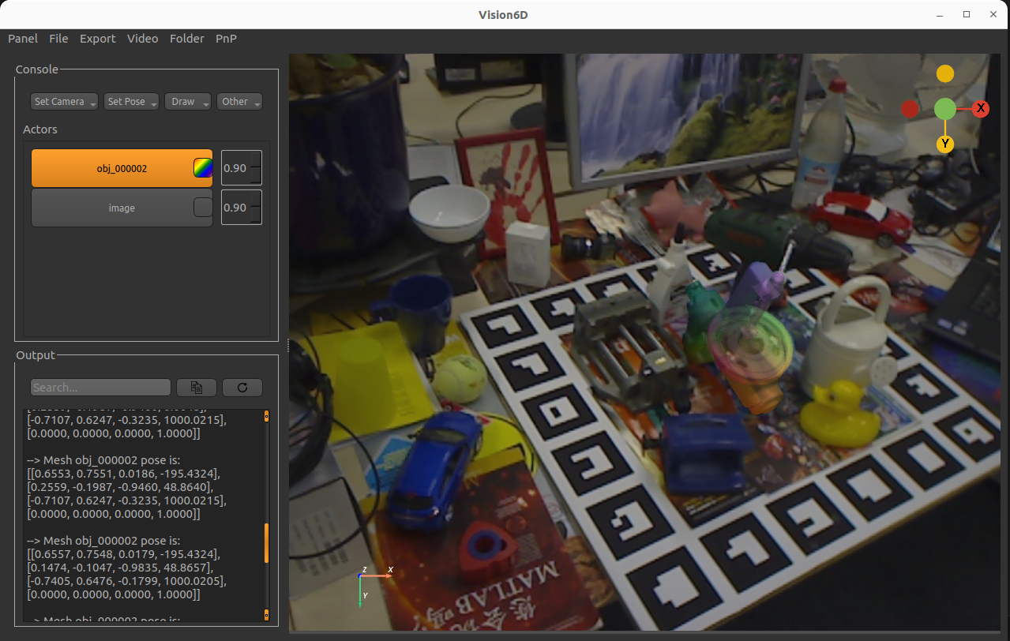Toggle visibility of the image actor
Screen dimensions: 1010x641
pos(122,208)
